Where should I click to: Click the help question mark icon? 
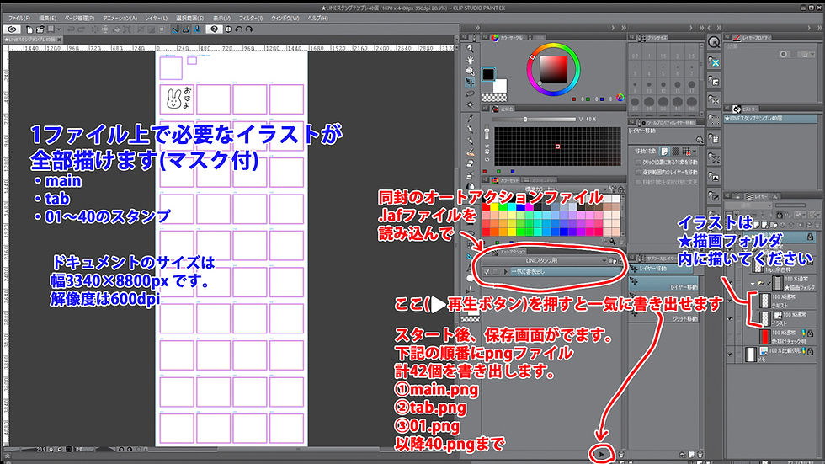coord(214,29)
